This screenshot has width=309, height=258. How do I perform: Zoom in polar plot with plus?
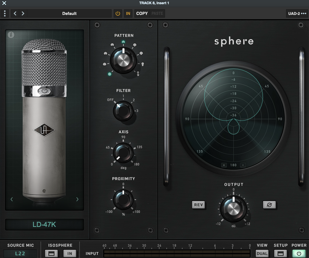[224, 165]
